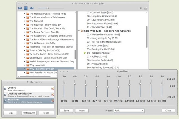Open the equalizer Preset dropdown

coord(129,111)
